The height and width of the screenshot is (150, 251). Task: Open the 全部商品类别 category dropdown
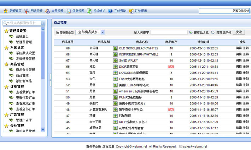tap(90, 32)
